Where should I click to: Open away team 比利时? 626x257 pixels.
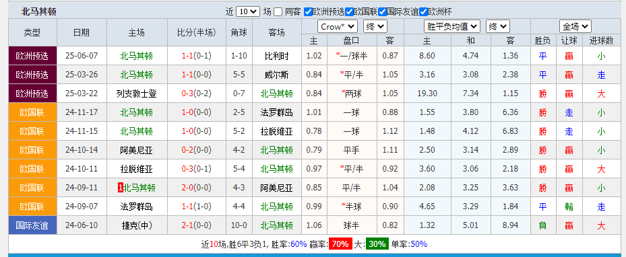pyautogui.click(x=277, y=56)
